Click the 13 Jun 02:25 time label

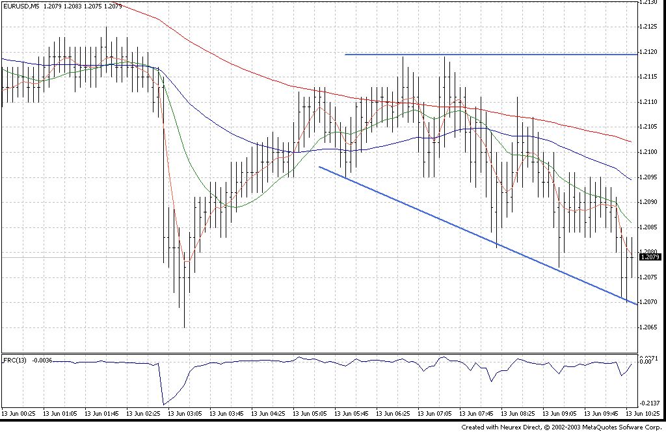144,413
